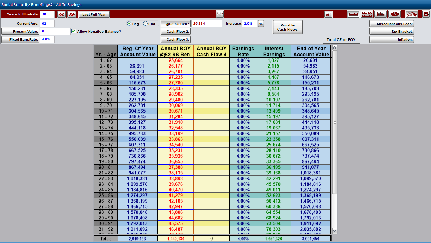The width and height of the screenshot is (431, 243).
Task: Click the Years To Illustrate input field
Action: click(47, 14)
